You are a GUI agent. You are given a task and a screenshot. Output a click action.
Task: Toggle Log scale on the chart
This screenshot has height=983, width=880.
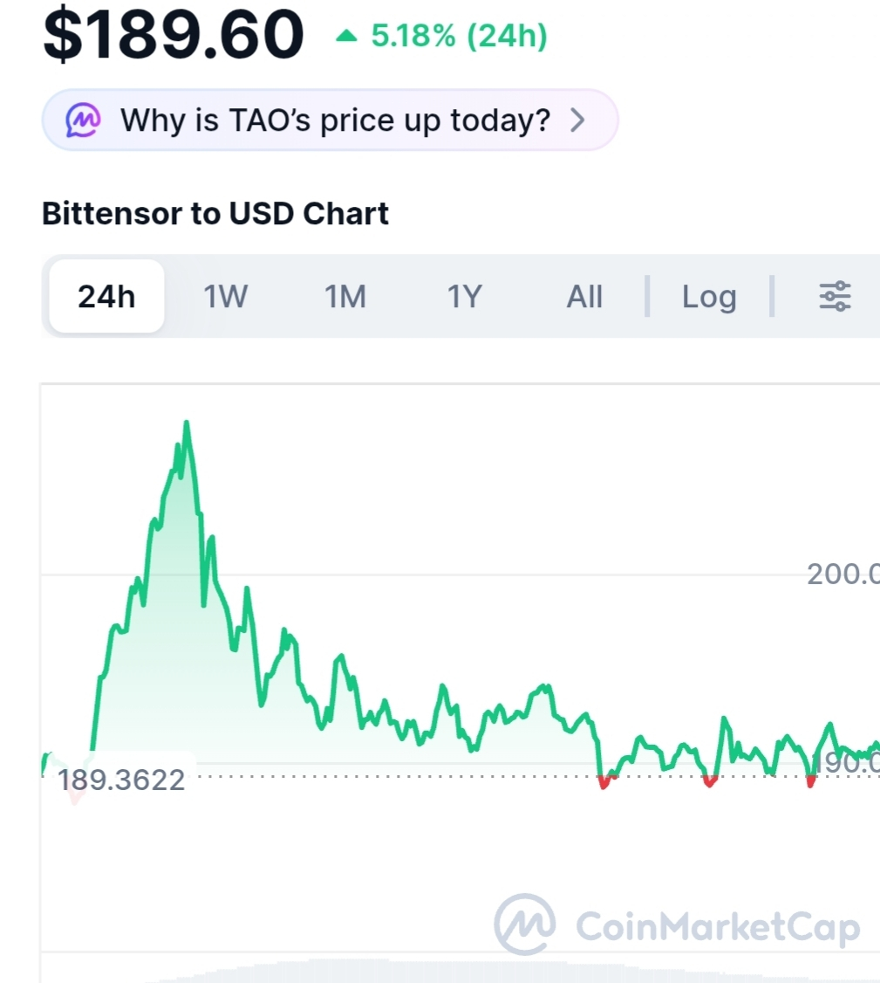709,297
